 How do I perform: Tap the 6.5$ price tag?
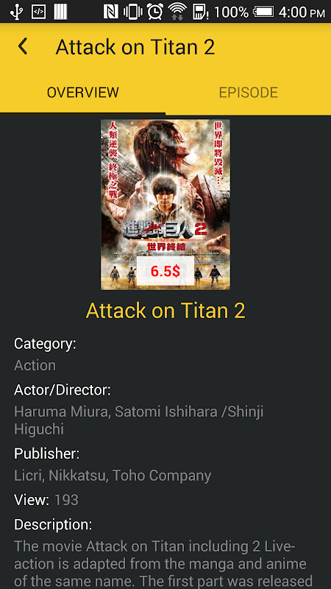point(165,271)
